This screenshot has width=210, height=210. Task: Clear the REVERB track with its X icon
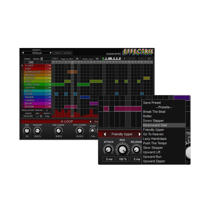[x=46, y=106]
